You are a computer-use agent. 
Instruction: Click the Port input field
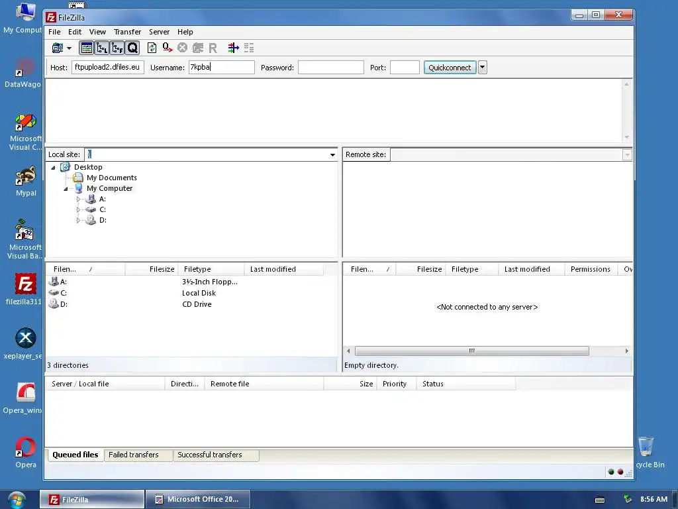click(x=405, y=67)
